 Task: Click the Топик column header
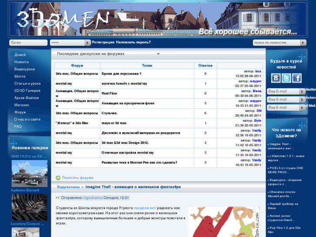coord(147,66)
